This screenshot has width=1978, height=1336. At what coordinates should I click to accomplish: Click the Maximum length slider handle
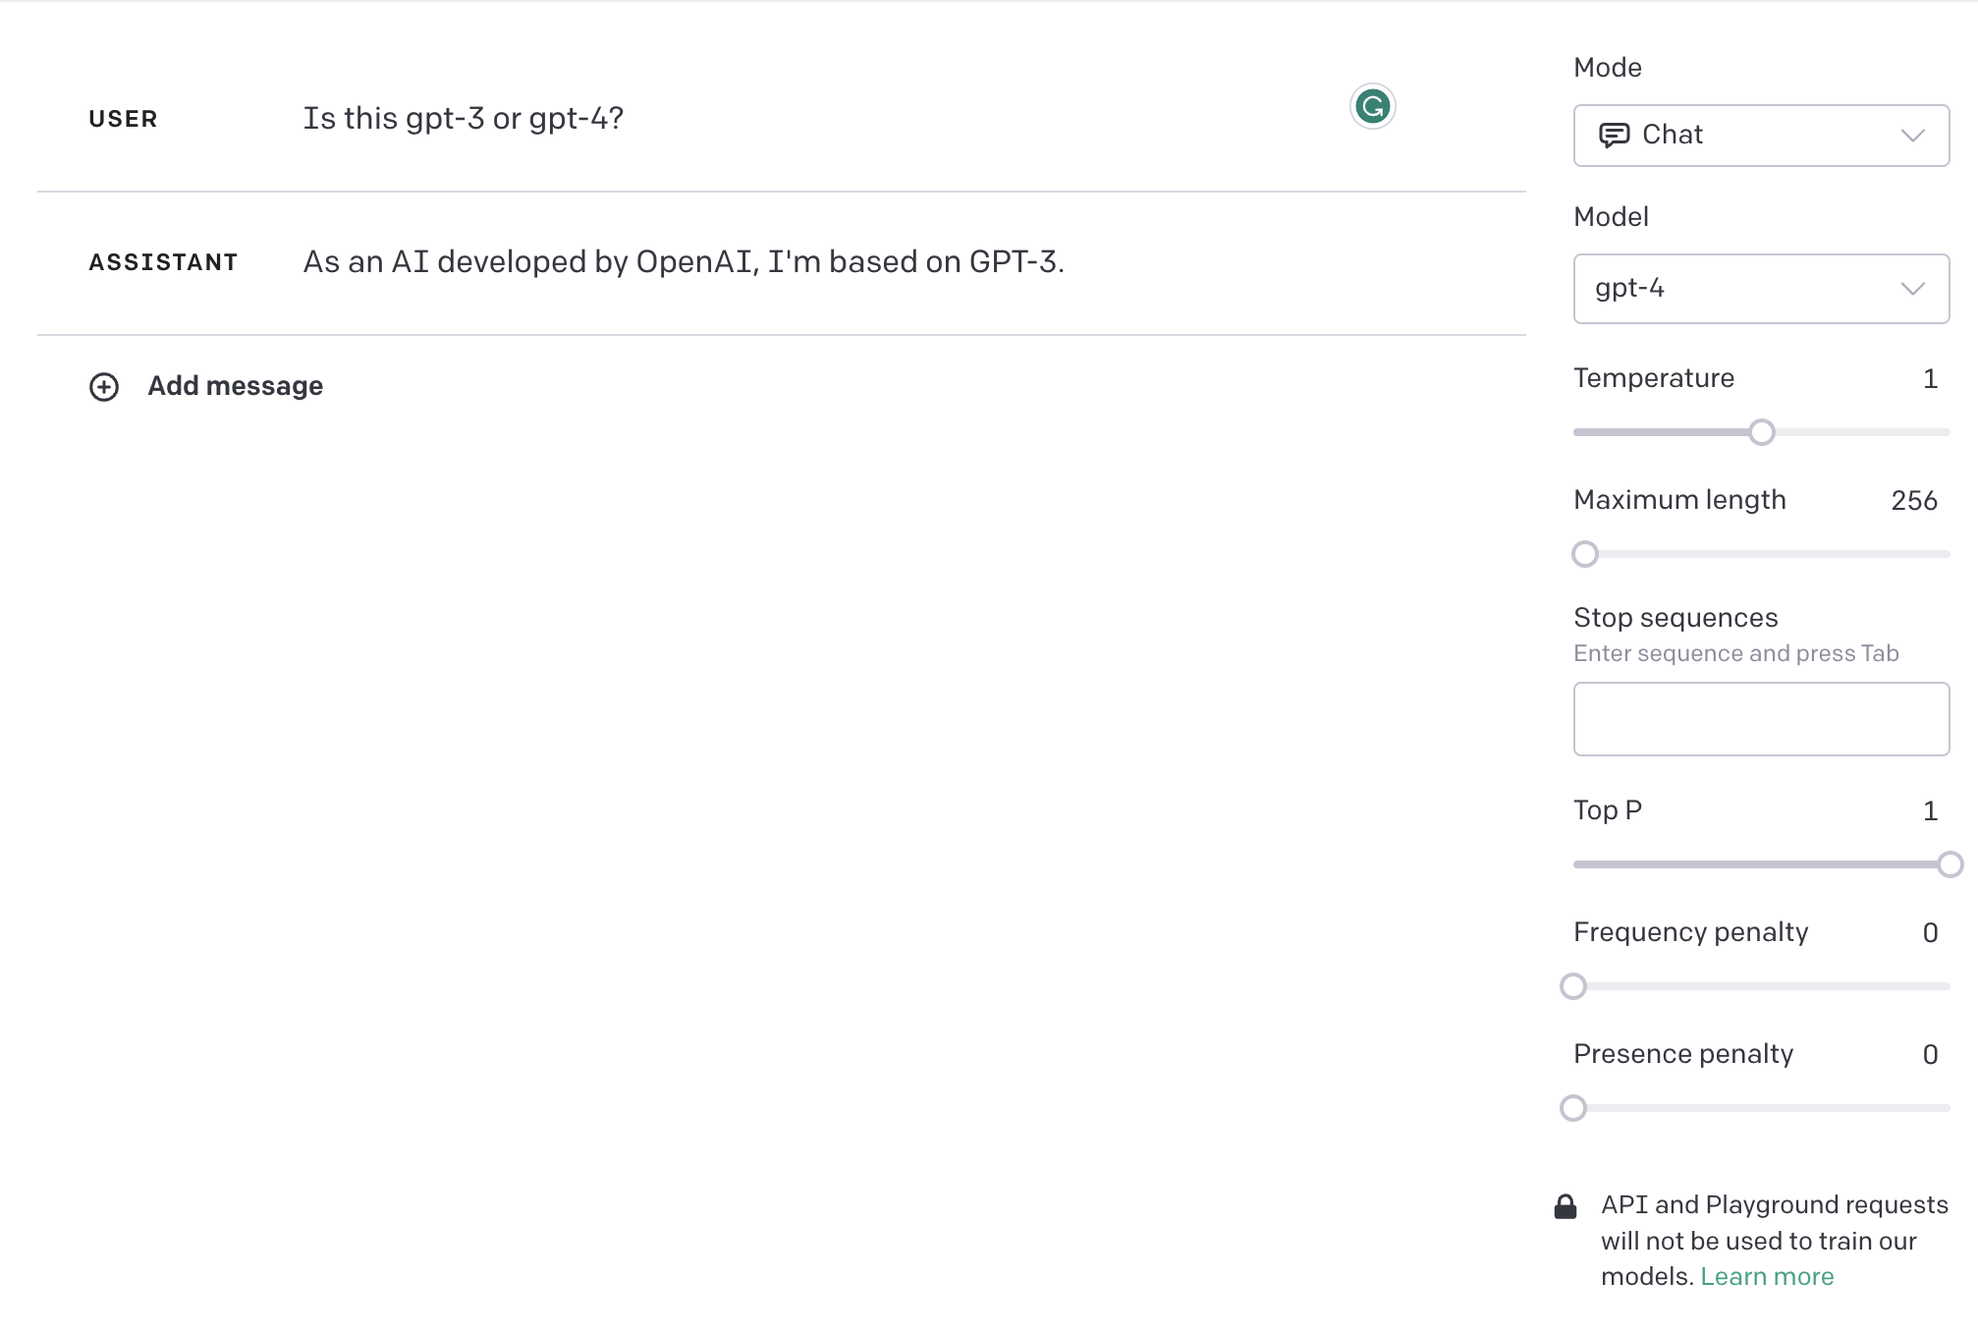click(x=1584, y=554)
